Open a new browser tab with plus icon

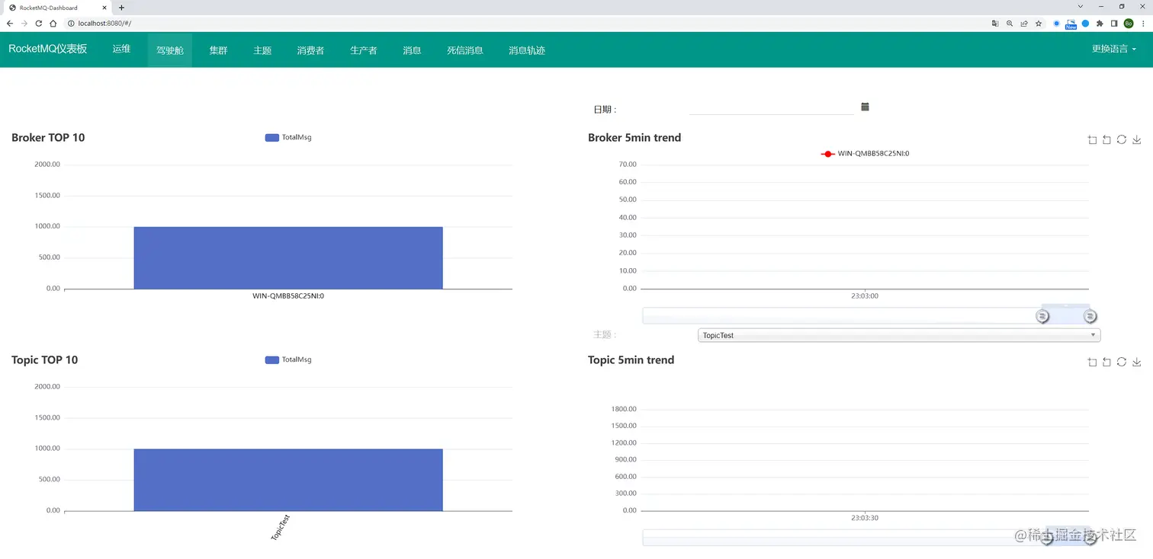click(x=121, y=8)
